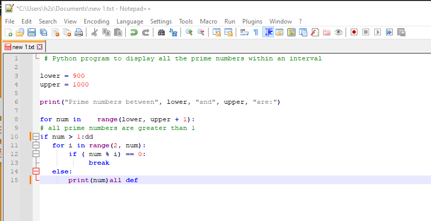
Task: Open the Replace toolbar icon
Action: 173,32
